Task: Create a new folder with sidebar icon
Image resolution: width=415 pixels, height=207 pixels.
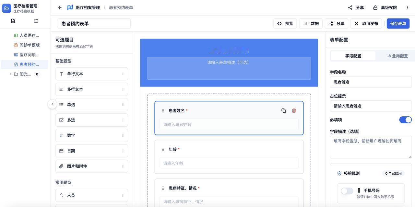Action: 36,21
